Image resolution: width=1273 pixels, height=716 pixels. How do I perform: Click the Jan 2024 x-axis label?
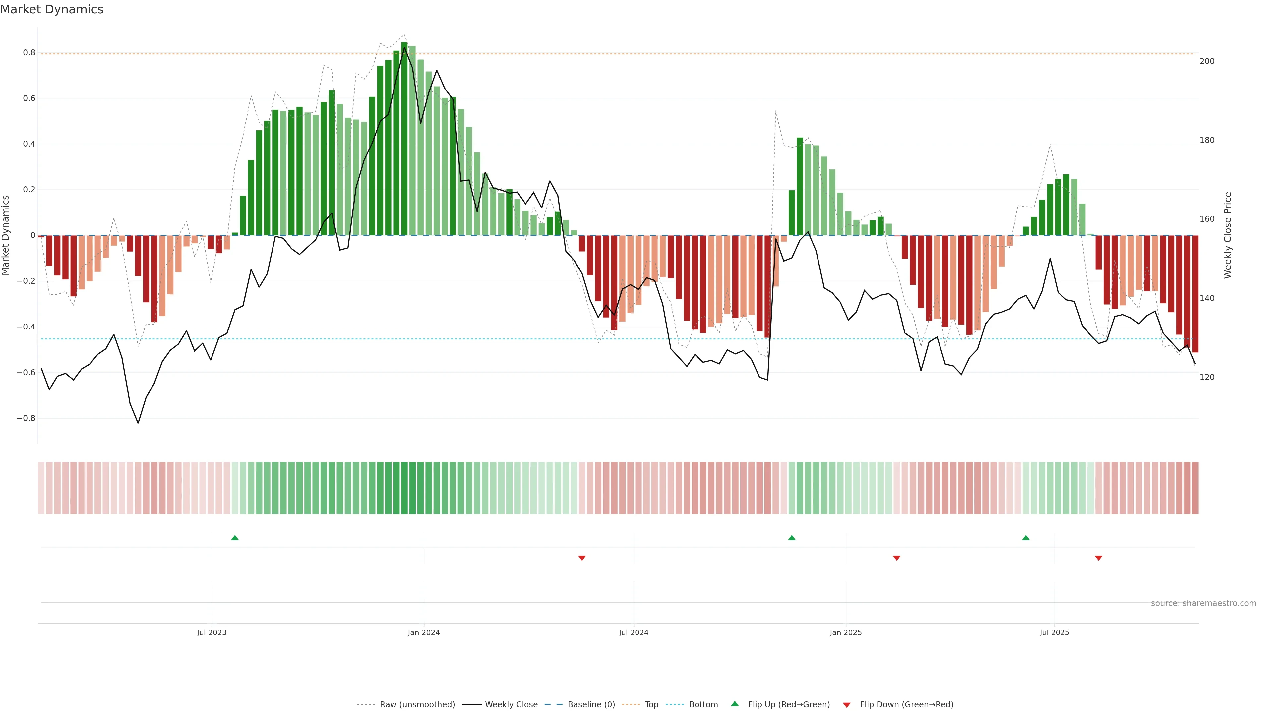424,632
